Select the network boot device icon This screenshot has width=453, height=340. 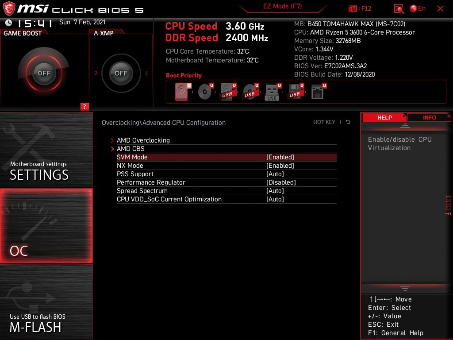coord(318,92)
